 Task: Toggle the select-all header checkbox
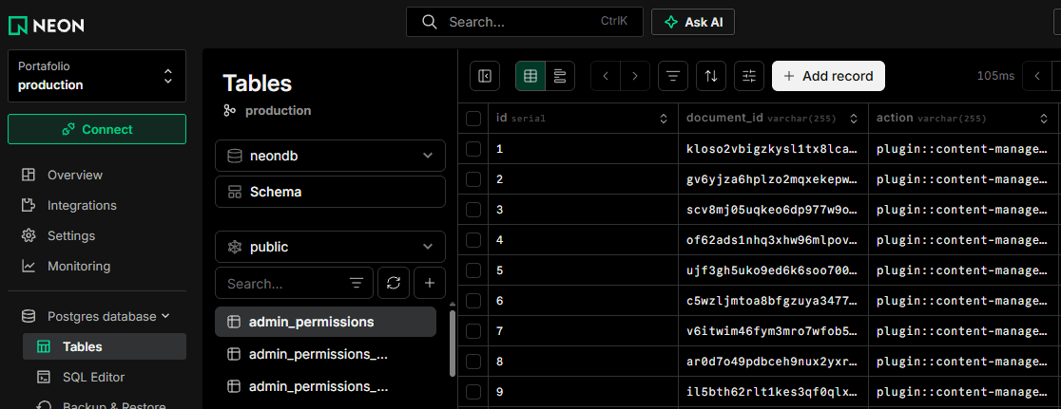click(x=473, y=119)
